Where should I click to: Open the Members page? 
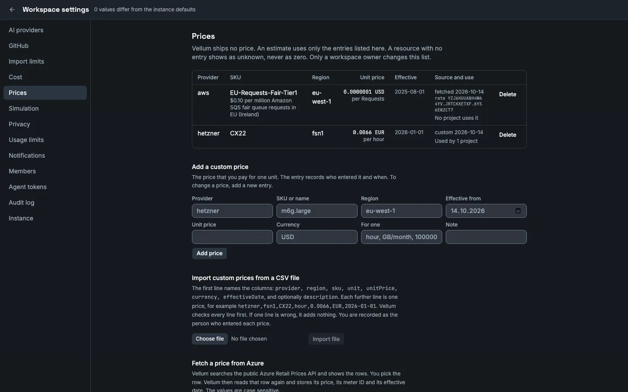click(x=45, y=171)
